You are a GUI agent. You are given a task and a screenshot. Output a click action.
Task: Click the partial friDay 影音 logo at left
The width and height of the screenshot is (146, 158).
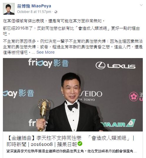19,94
